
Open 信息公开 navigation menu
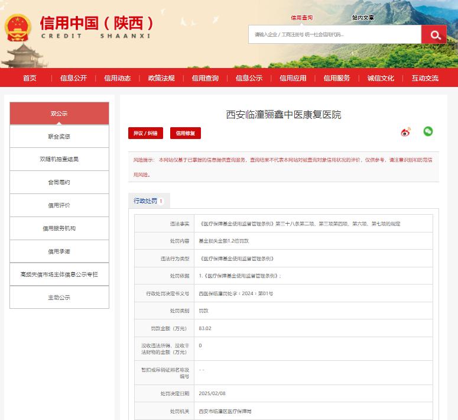pos(74,78)
